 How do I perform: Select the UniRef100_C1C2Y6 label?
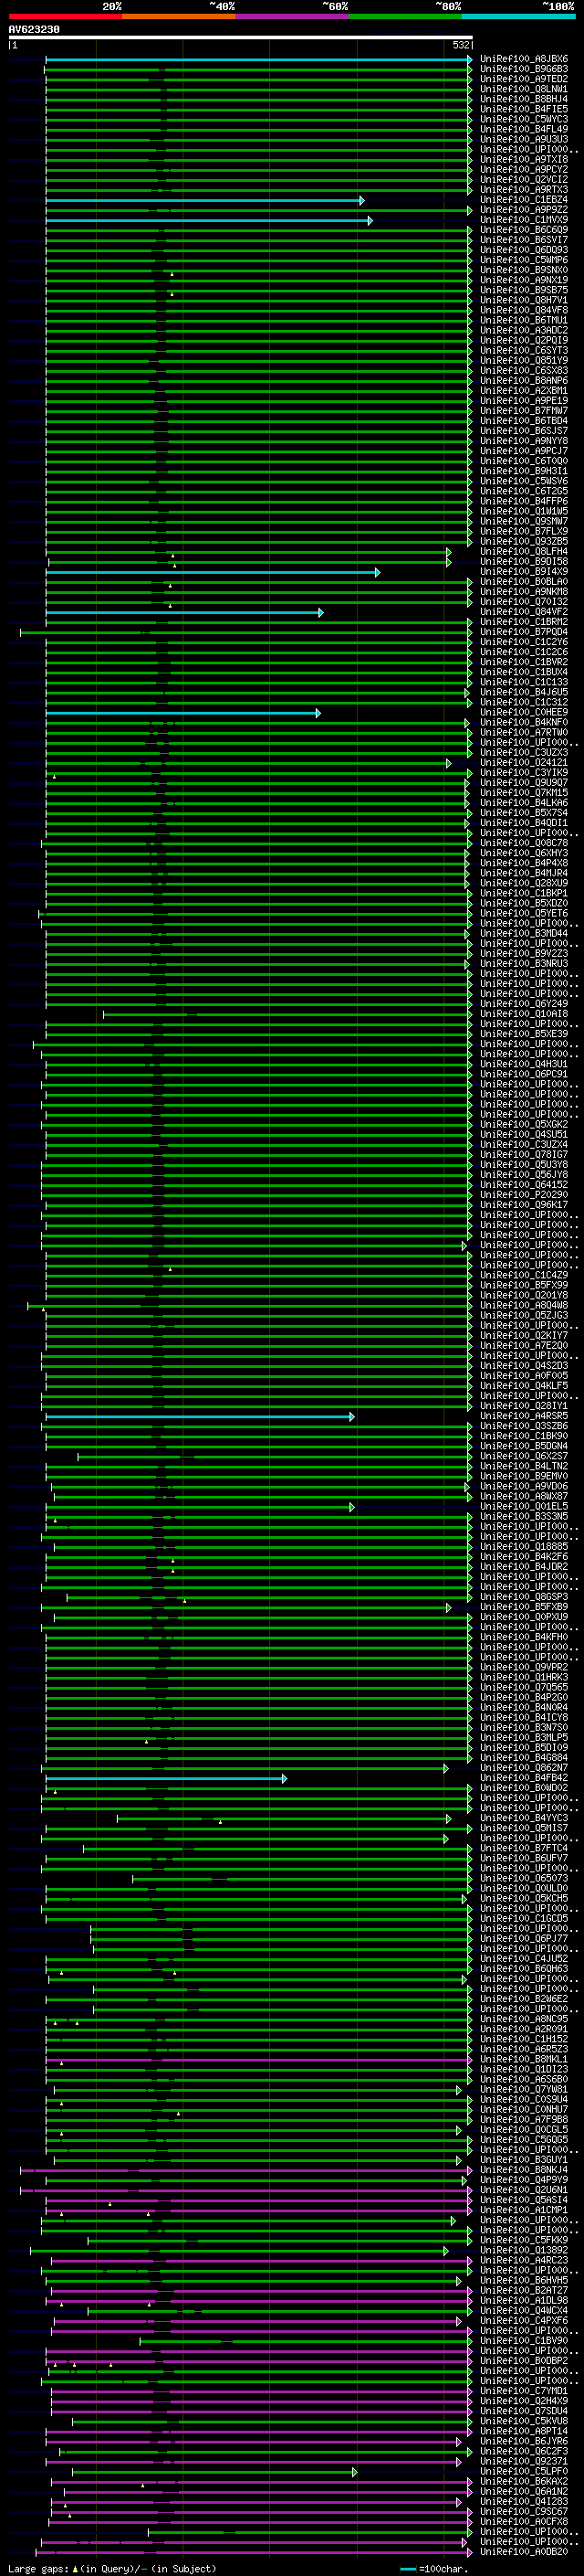pos(524,642)
